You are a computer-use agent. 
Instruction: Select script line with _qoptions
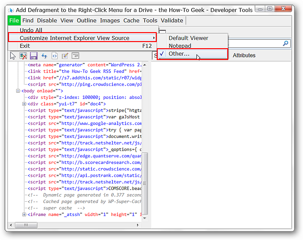point(84,149)
